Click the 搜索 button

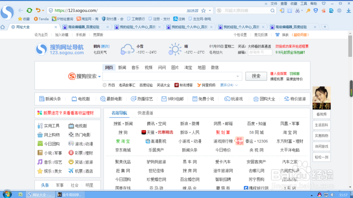pos(256,76)
